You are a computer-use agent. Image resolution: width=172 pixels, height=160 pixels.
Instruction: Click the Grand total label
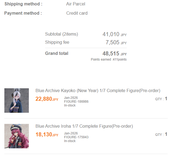[x=57, y=53]
